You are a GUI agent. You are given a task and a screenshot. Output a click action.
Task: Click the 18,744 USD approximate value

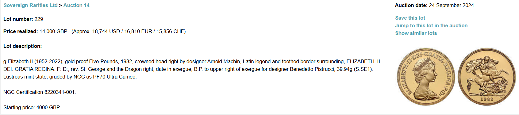coord(106,31)
